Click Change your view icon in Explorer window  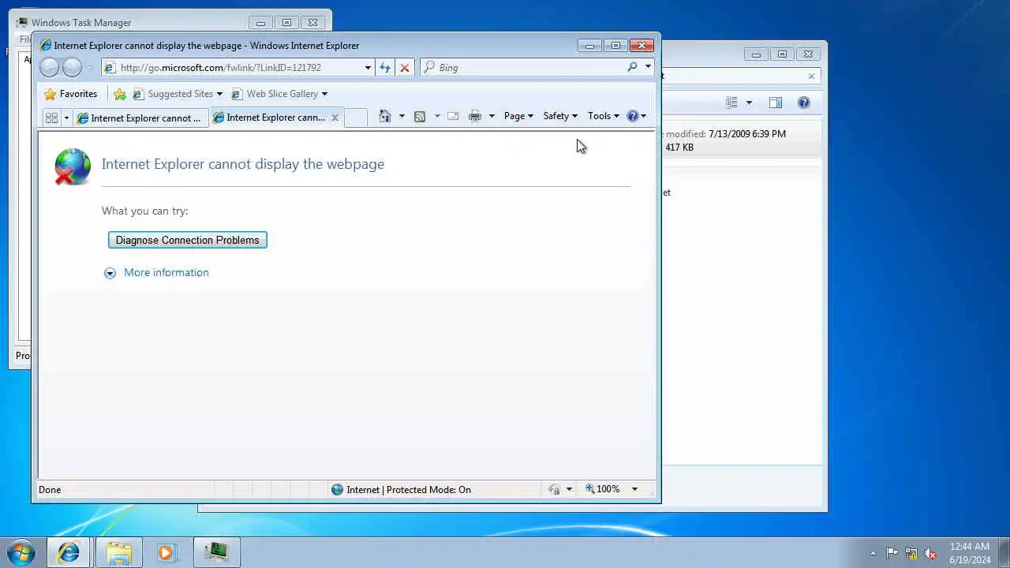click(732, 103)
